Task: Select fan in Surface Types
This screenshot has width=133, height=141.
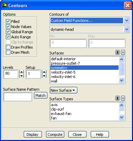Action: click(85, 118)
